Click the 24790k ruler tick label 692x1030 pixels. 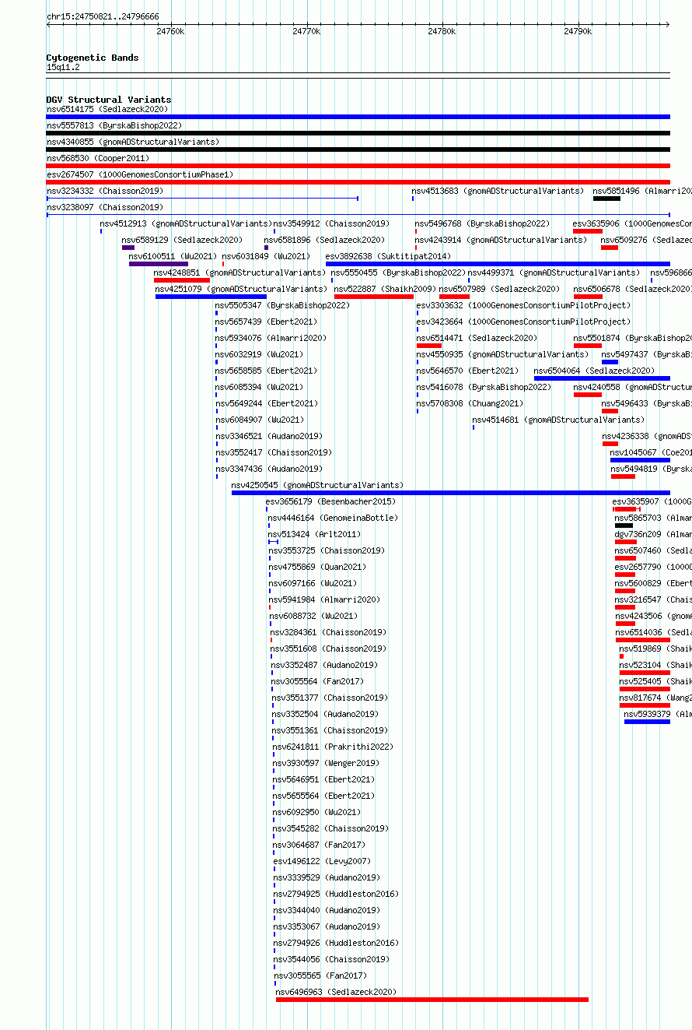coord(578,32)
